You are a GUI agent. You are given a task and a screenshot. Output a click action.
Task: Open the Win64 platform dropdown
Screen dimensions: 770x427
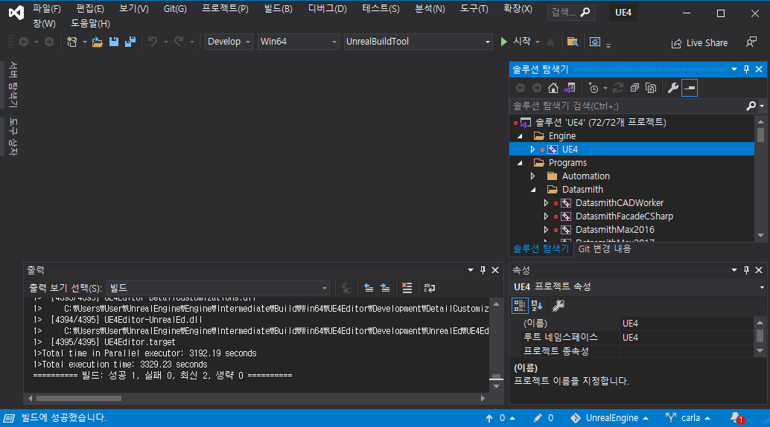pos(298,42)
